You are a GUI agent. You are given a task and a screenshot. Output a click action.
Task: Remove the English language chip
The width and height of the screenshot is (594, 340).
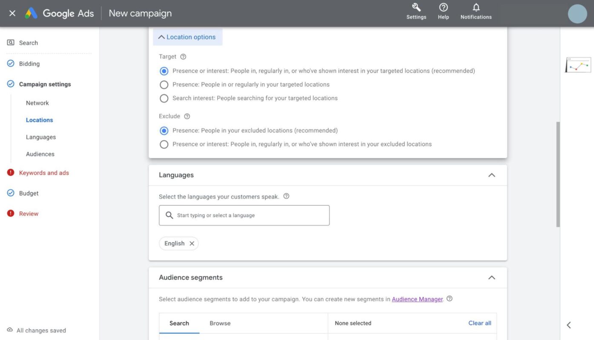(192, 244)
